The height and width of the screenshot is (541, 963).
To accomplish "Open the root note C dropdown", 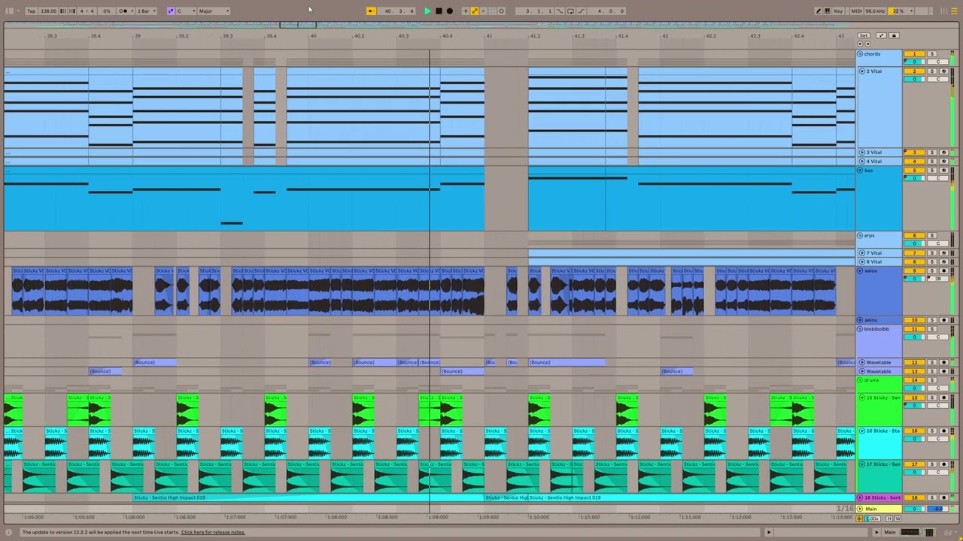I will 185,11.
